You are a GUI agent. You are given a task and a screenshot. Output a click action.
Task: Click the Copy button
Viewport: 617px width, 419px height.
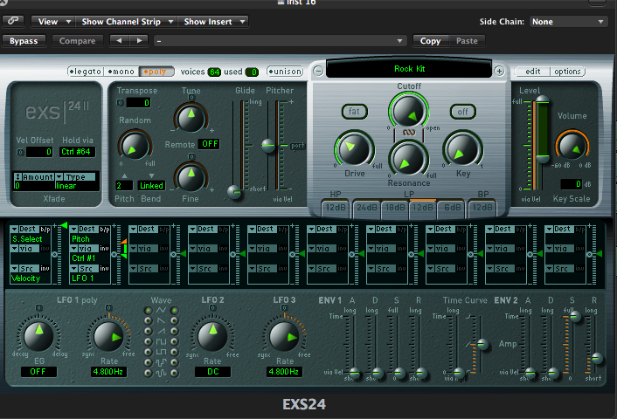pos(431,41)
